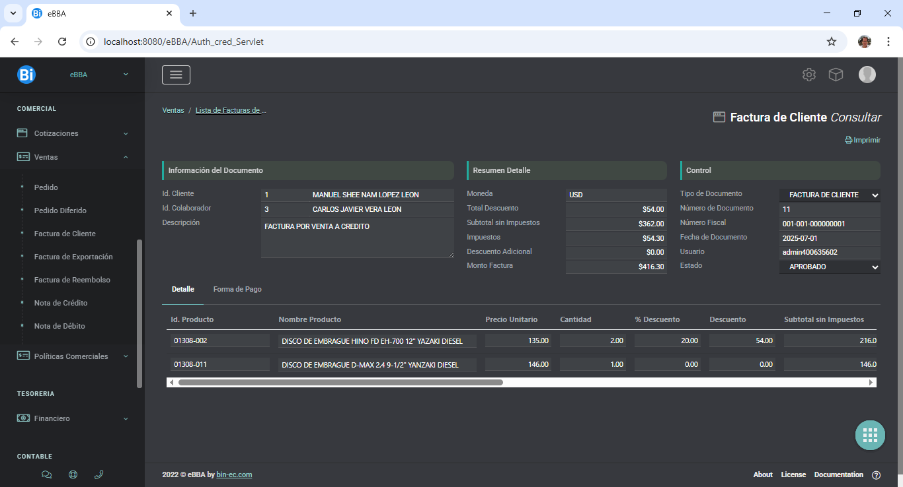Image resolution: width=903 pixels, height=487 pixels.
Task: Click the Imprimir print link
Action: click(863, 140)
